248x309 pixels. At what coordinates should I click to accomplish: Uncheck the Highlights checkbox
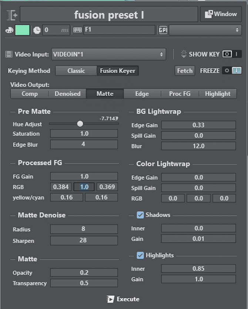click(140, 255)
